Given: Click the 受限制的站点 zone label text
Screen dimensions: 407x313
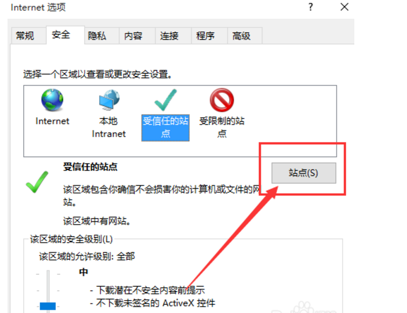Looking at the screenshot, I should [222, 127].
